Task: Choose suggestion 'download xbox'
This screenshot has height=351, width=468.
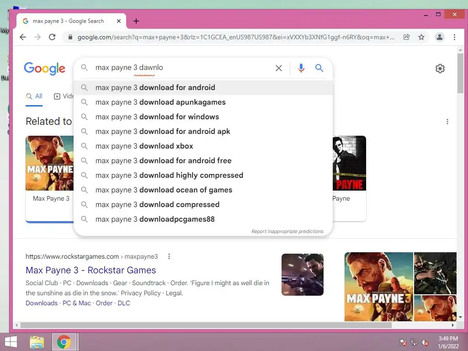Action: pos(203,146)
